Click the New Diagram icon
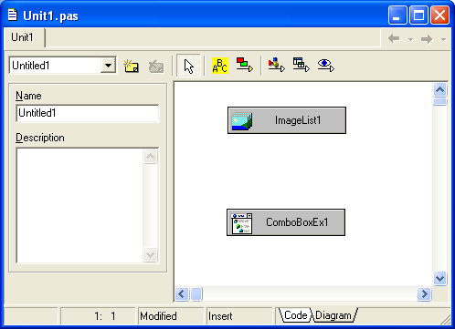The height and width of the screenshot is (329, 455). click(x=132, y=66)
